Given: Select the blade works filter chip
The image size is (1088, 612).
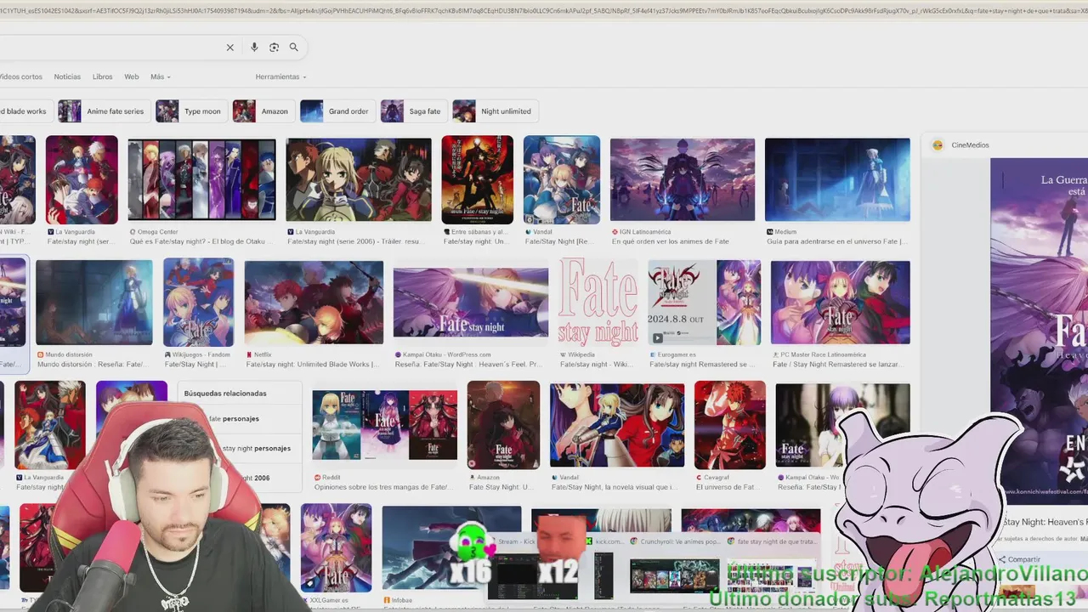Looking at the screenshot, I should [x=25, y=111].
